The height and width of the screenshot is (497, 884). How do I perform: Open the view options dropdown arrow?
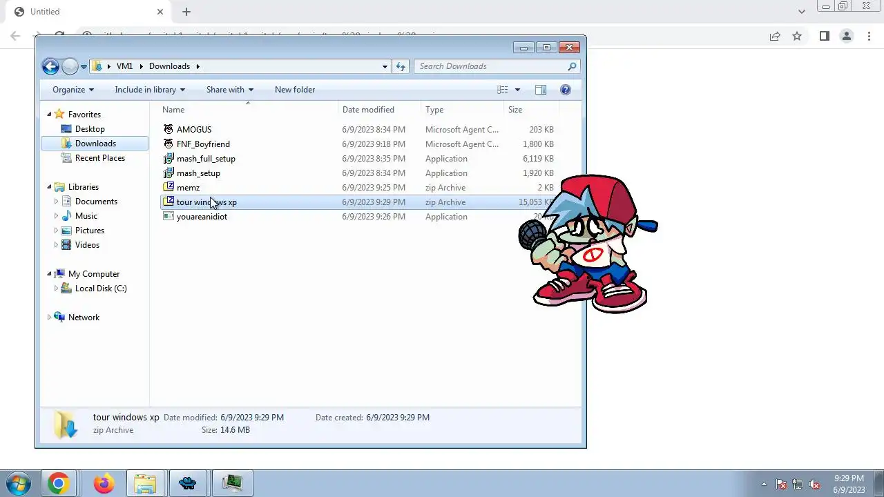[x=517, y=90]
